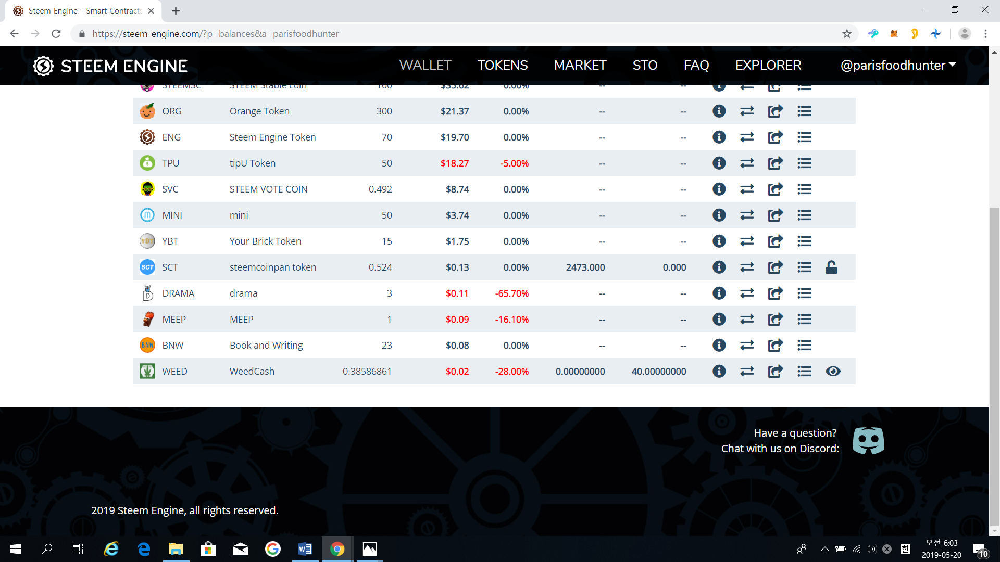Expand system tray hidden icons chevron
The width and height of the screenshot is (1000, 562).
[824, 548]
